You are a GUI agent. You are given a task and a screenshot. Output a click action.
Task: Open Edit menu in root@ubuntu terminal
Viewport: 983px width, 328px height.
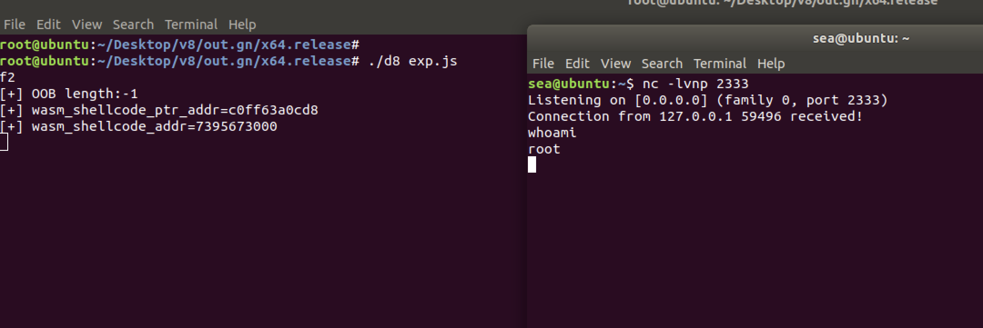(x=48, y=25)
